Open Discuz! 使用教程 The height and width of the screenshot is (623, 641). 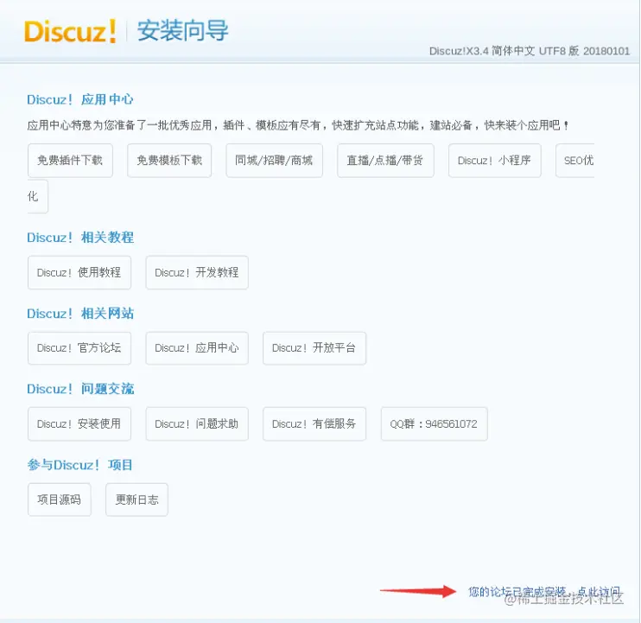coord(79,273)
